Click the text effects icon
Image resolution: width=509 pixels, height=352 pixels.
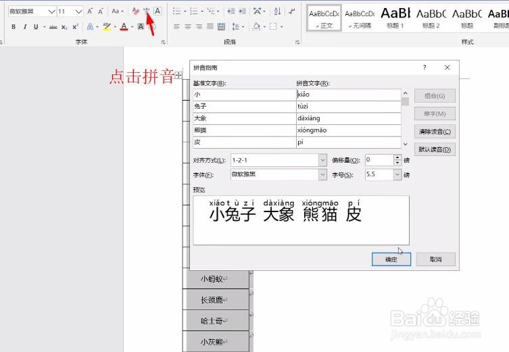[x=91, y=26]
